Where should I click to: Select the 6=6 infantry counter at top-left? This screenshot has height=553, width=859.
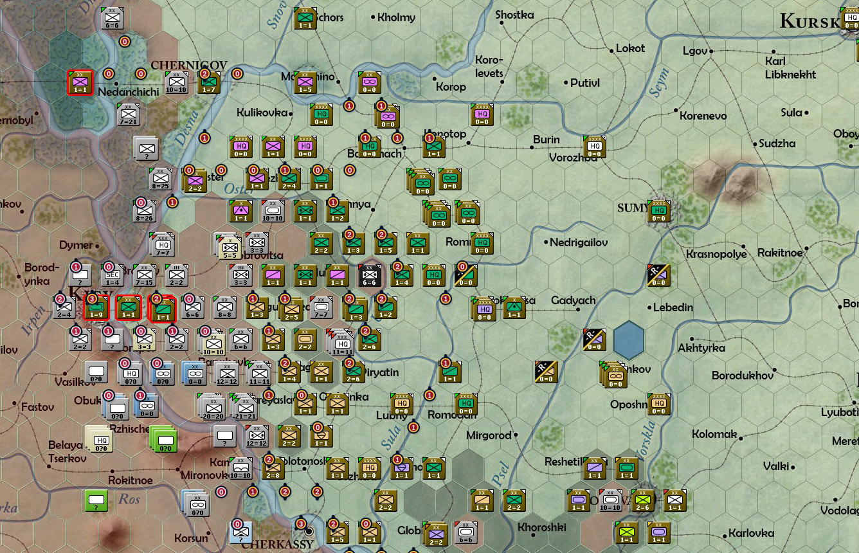[113, 17]
